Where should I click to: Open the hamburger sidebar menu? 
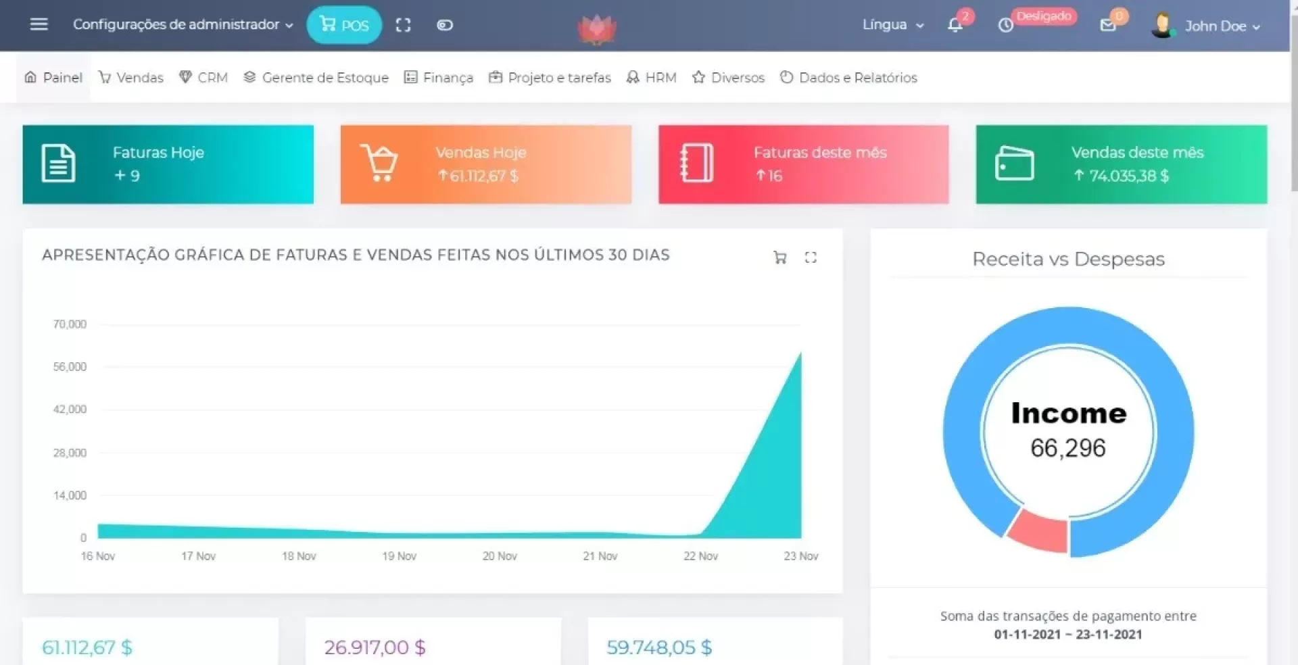[x=39, y=24]
